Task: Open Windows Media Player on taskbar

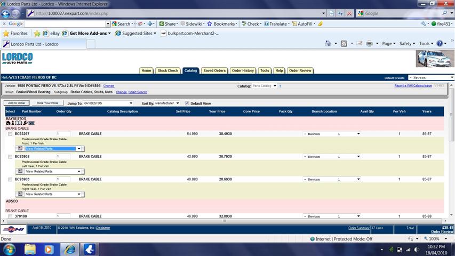Action: (x=49, y=249)
